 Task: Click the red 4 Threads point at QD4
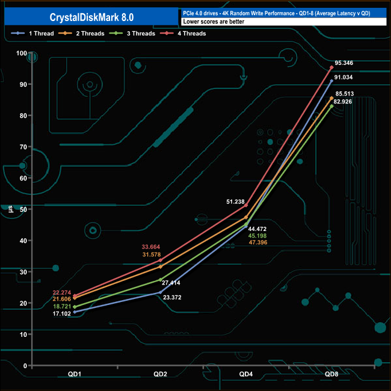click(x=246, y=205)
